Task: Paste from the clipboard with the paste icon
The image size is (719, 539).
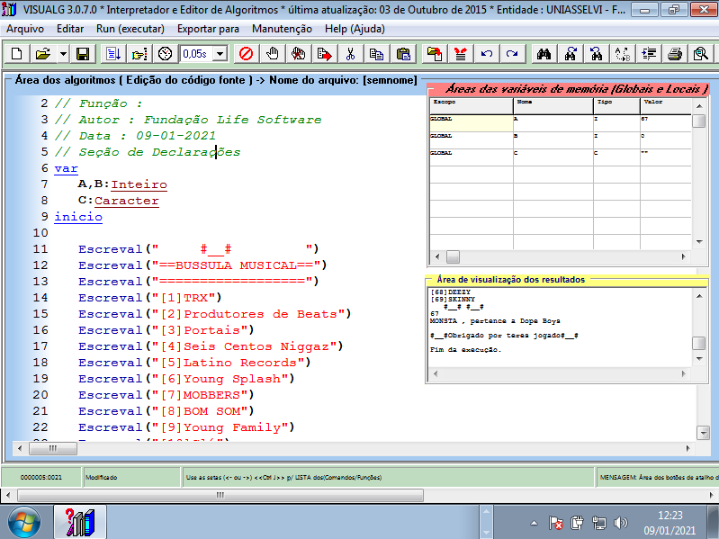Action: [403, 54]
